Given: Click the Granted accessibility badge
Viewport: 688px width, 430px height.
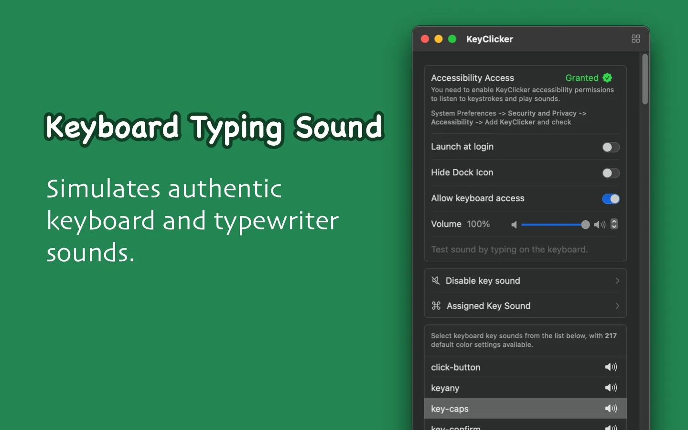Looking at the screenshot, I should [589, 77].
